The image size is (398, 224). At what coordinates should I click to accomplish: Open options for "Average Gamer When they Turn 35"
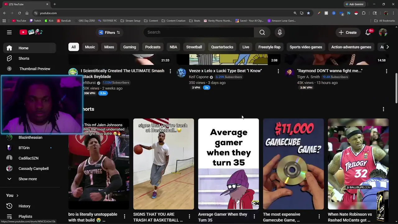tap(254, 216)
